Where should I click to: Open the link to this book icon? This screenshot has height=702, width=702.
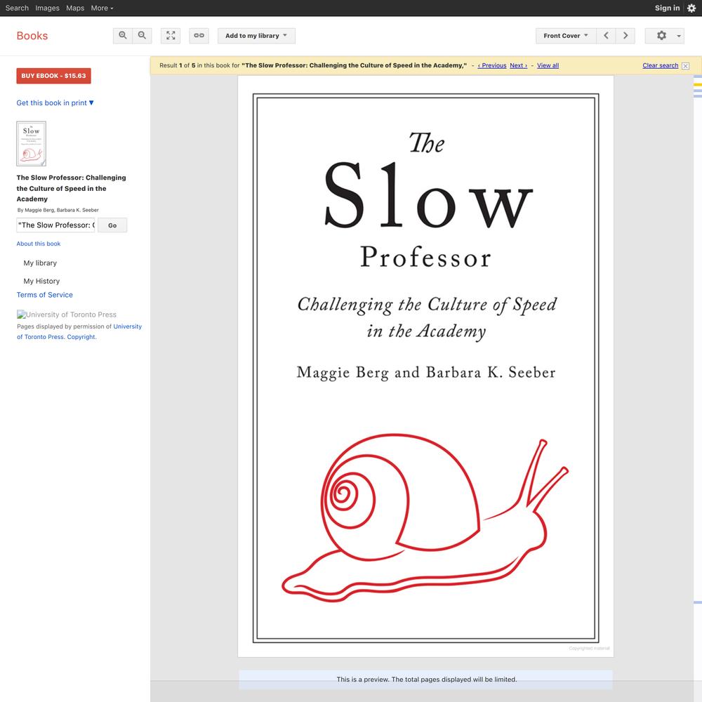(x=199, y=36)
